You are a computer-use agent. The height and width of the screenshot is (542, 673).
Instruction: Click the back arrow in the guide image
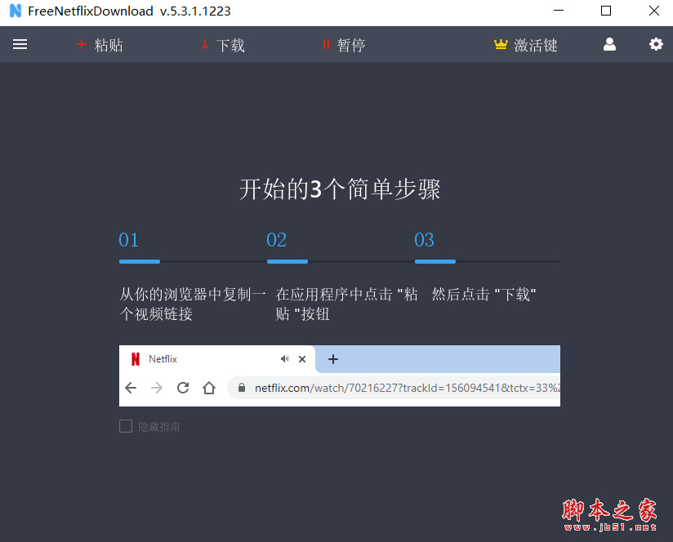[131, 388]
